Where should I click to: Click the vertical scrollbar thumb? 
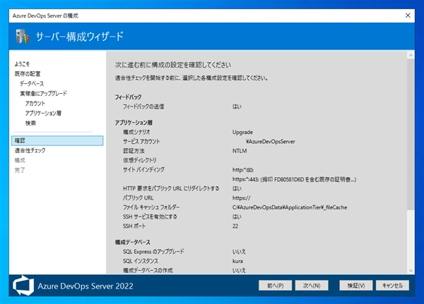411,134
